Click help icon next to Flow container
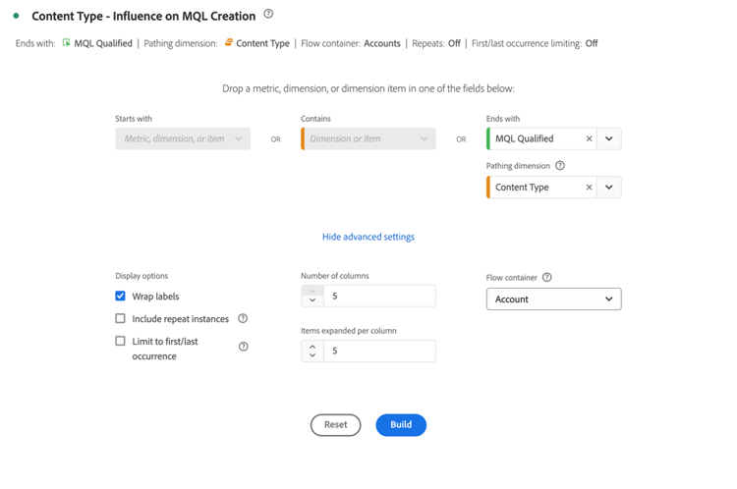737x489 pixels. tap(547, 277)
